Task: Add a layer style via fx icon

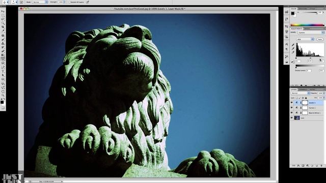Action: [298, 166]
